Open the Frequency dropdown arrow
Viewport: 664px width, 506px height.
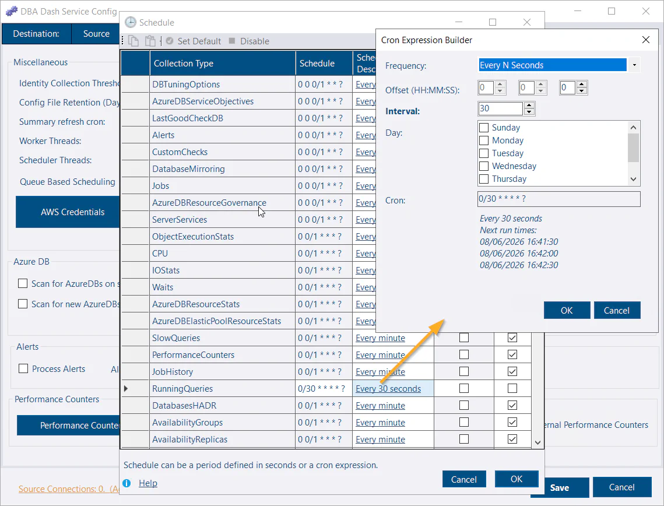click(634, 65)
